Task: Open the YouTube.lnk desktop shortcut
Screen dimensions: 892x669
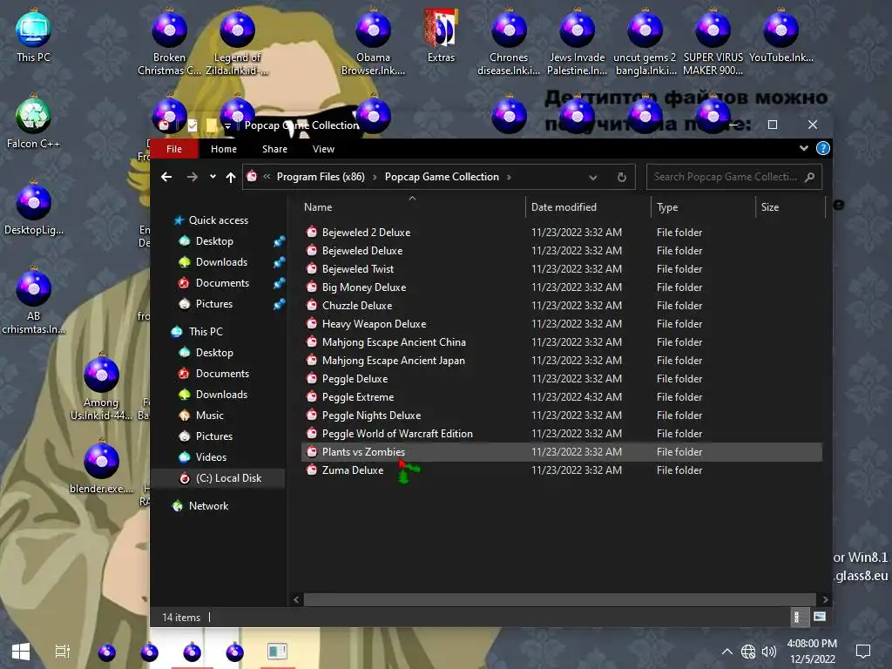Action: point(781,35)
